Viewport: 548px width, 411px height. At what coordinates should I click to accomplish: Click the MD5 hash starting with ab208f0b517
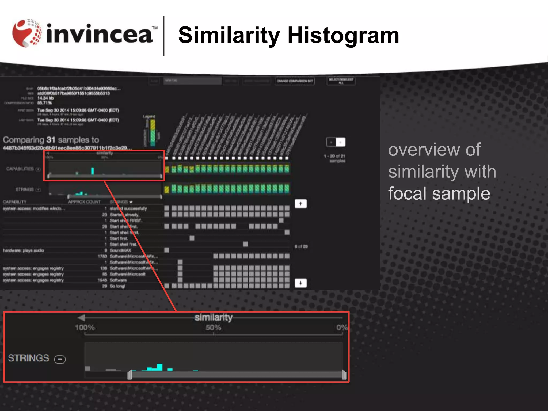[74, 93]
